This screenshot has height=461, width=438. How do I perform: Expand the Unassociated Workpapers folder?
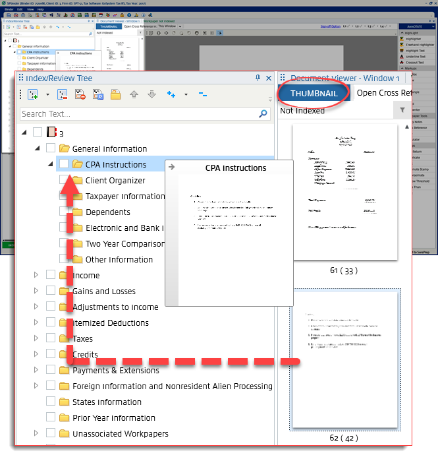click(x=36, y=433)
